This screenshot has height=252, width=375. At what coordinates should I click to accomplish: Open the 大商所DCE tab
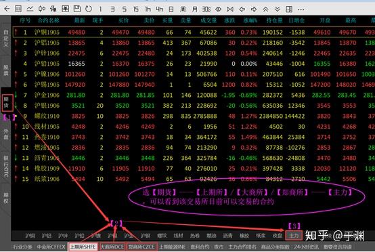coord(112,247)
